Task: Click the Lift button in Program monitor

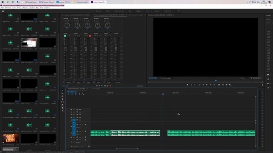Action: pyautogui.click(x=219, y=85)
